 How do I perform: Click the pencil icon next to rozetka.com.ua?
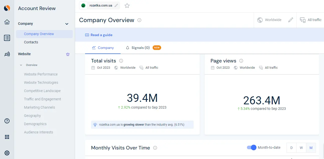(x=116, y=6)
